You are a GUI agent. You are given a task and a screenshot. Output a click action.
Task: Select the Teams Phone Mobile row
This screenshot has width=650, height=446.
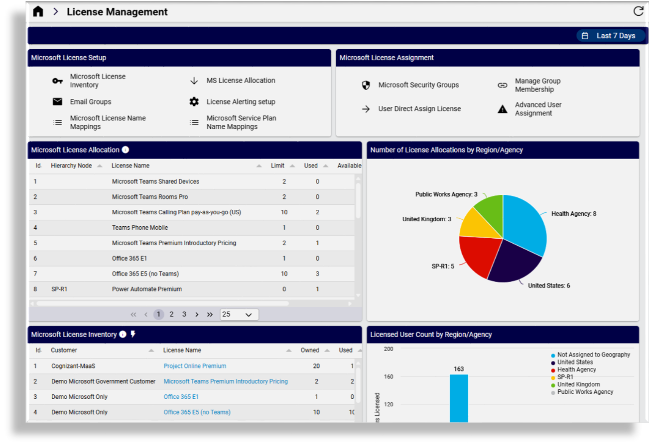click(192, 228)
